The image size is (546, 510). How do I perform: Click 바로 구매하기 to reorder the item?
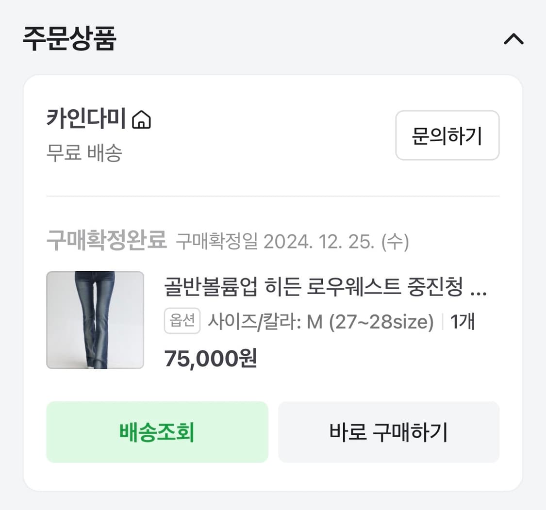388,431
